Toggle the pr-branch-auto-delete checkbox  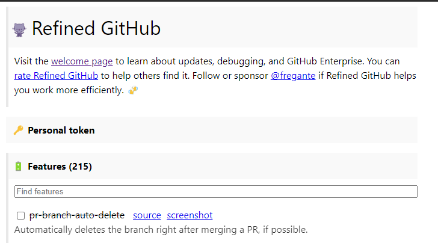(x=20, y=215)
